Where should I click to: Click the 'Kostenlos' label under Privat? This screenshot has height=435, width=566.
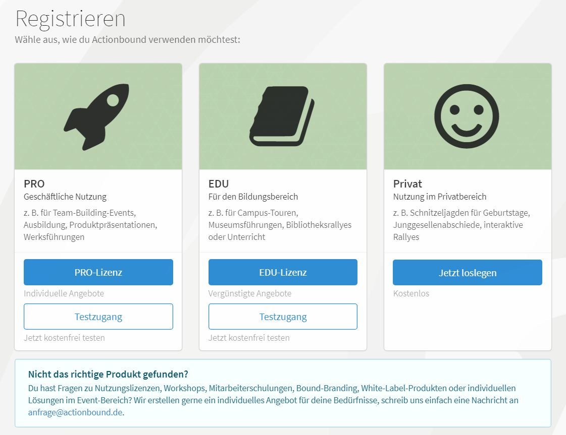tap(411, 293)
